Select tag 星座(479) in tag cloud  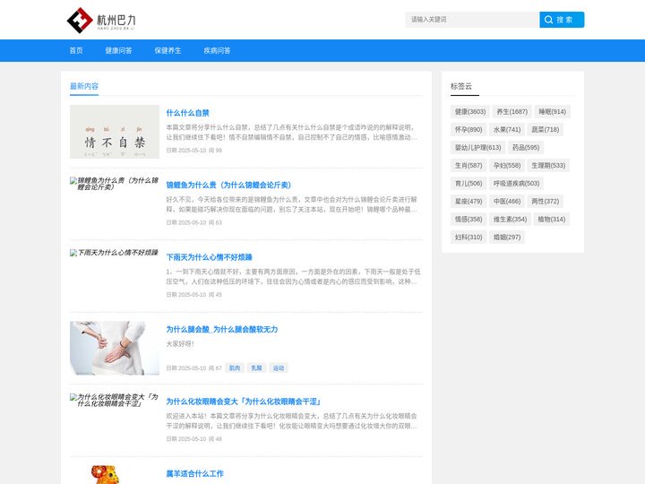click(x=469, y=202)
